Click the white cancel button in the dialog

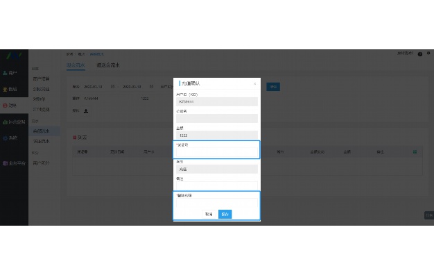point(209,215)
